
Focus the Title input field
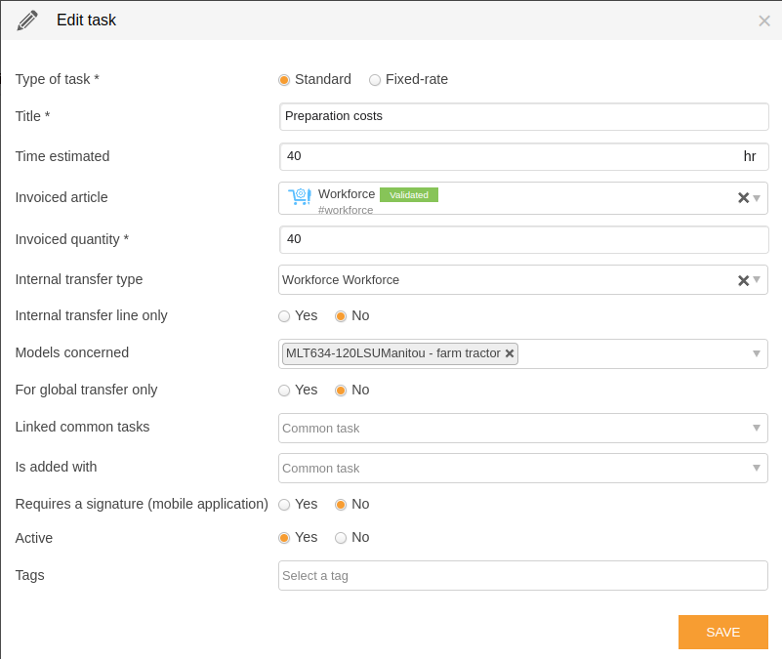pos(523,117)
